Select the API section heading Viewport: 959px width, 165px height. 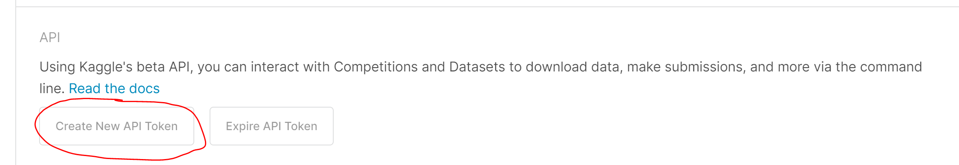(50, 37)
